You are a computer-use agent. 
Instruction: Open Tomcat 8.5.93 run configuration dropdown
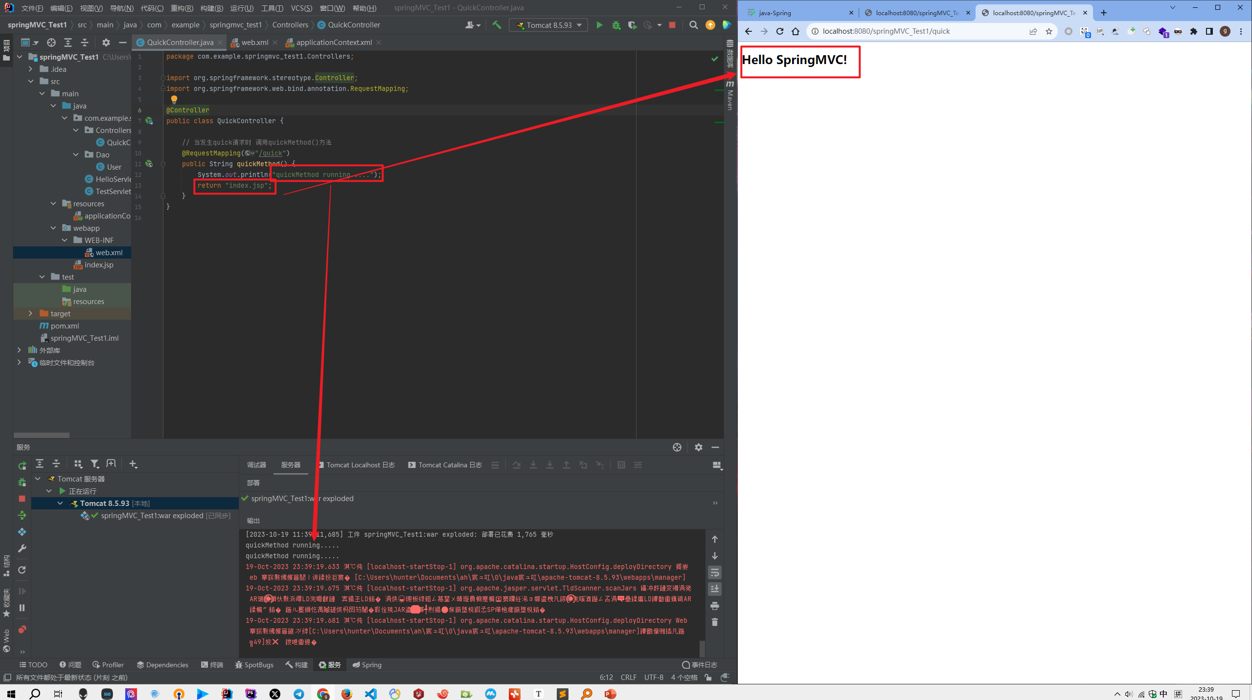[548, 25]
